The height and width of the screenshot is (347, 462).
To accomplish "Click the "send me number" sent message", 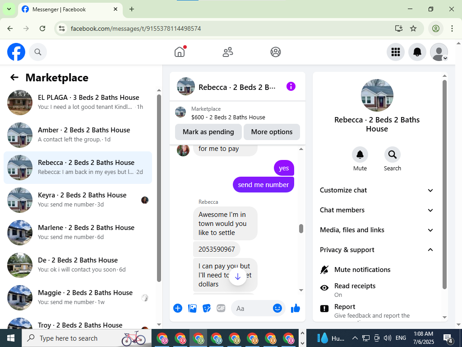I will tap(263, 185).
